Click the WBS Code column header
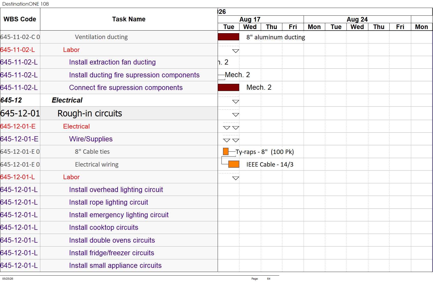The width and height of the screenshot is (433, 282). (20, 19)
